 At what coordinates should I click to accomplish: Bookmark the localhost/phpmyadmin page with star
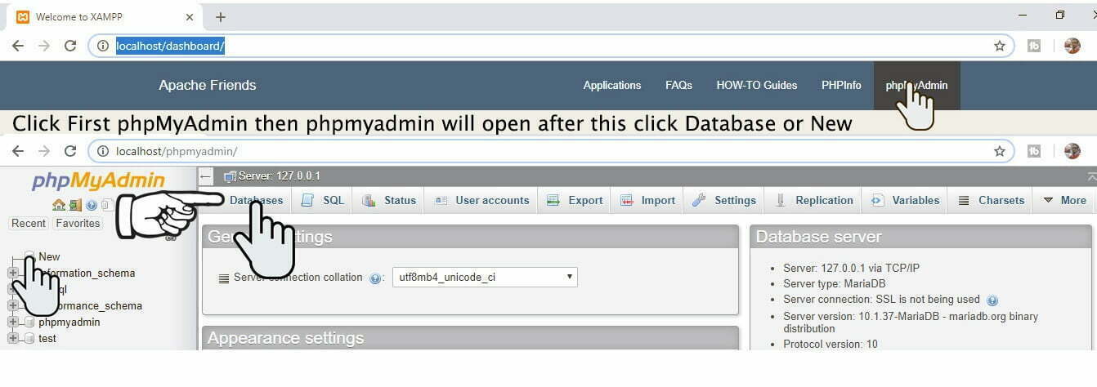tap(999, 151)
